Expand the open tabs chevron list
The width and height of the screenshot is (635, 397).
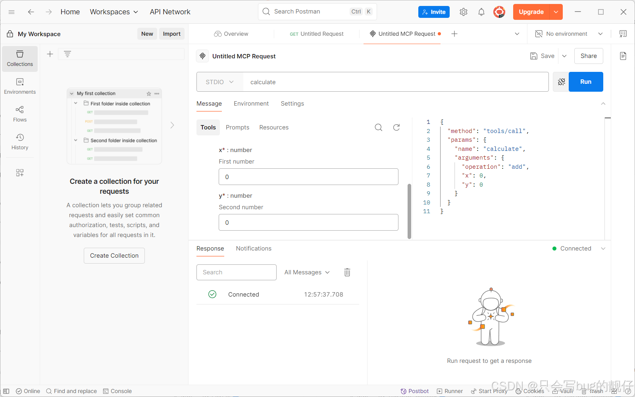pyautogui.click(x=517, y=34)
